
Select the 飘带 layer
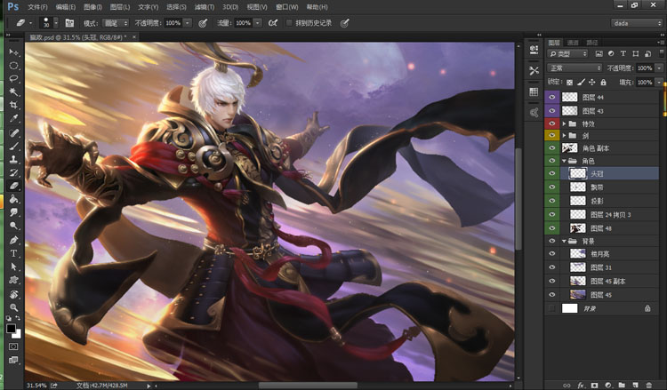click(609, 187)
